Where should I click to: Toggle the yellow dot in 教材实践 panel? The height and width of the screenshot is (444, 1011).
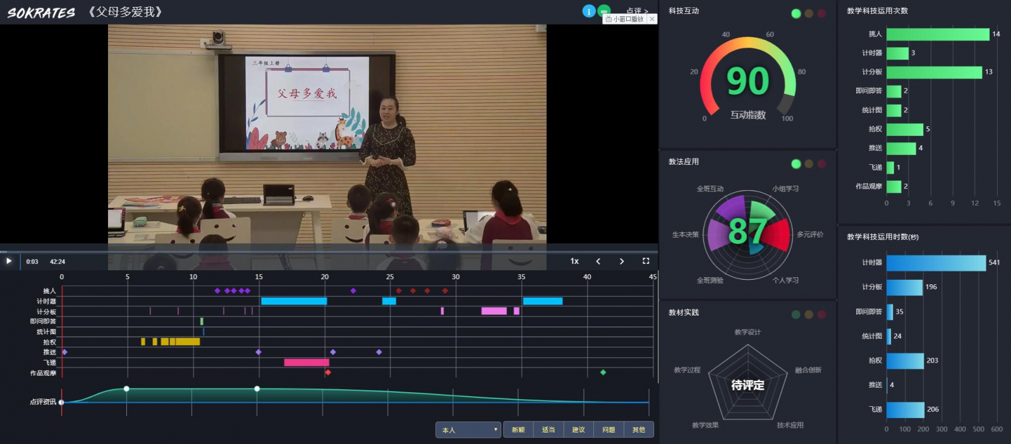tap(809, 315)
